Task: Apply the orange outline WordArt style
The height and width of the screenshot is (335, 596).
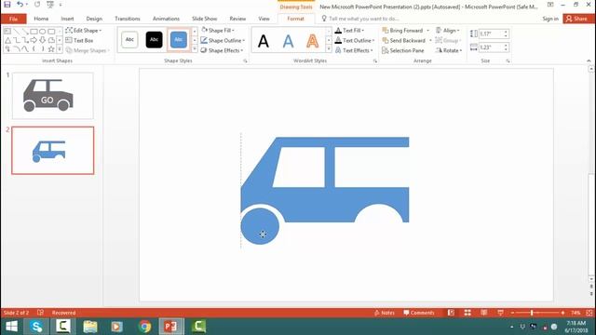Action: 313,41
